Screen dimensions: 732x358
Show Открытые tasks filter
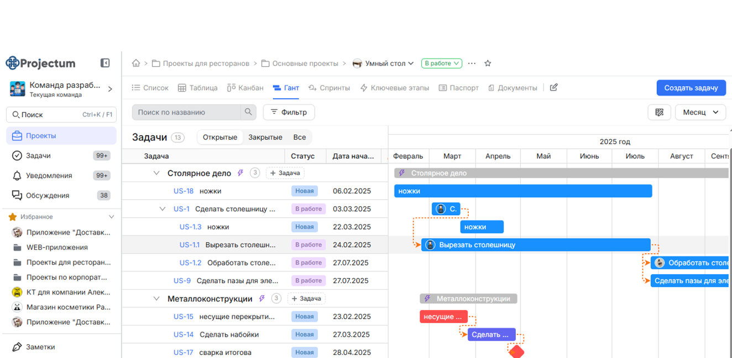pos(220,137)
